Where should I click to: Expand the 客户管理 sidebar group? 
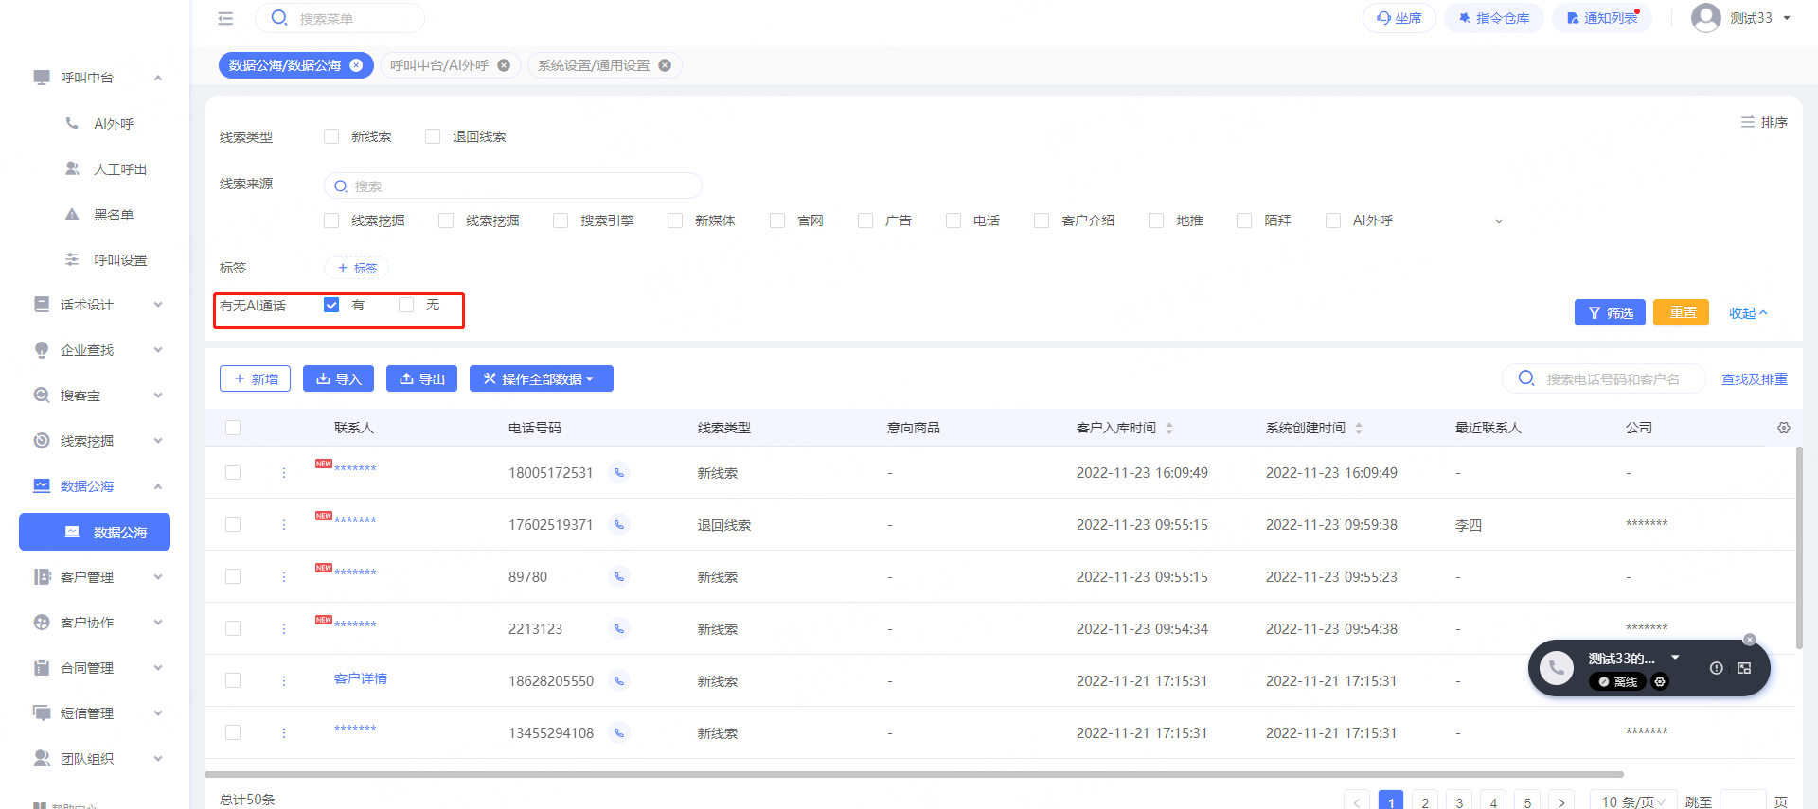point(158,577)
